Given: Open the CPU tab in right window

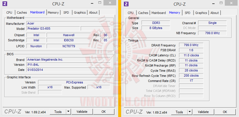Looking at the screenshot, I should [x=130, y=13].
